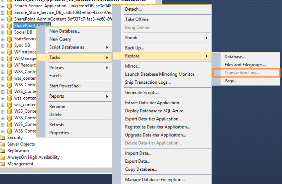Choose Import Data... in the Tasks submenu

tap(162, 154)
